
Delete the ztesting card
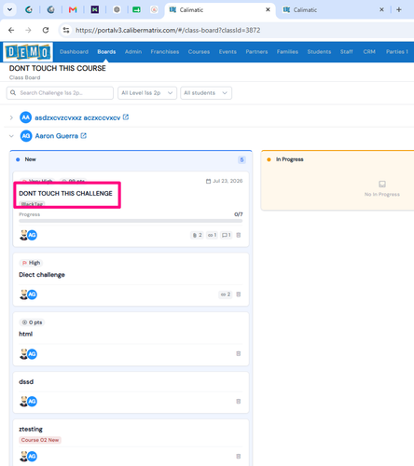point(239,457)
